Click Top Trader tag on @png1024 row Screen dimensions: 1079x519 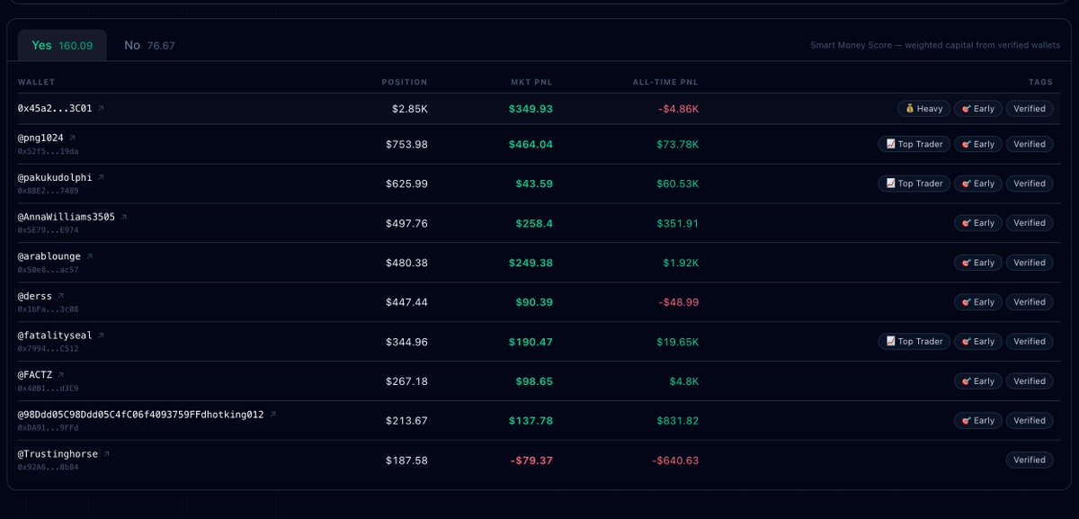tap(914, 144)
